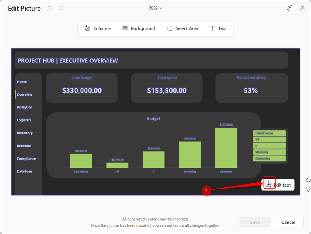Pick the Text tool in toolbar

(218, 28)
